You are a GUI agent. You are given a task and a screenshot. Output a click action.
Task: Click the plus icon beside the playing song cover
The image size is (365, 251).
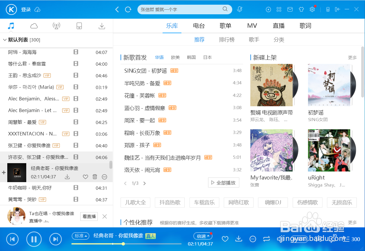(x=4, y=172)
